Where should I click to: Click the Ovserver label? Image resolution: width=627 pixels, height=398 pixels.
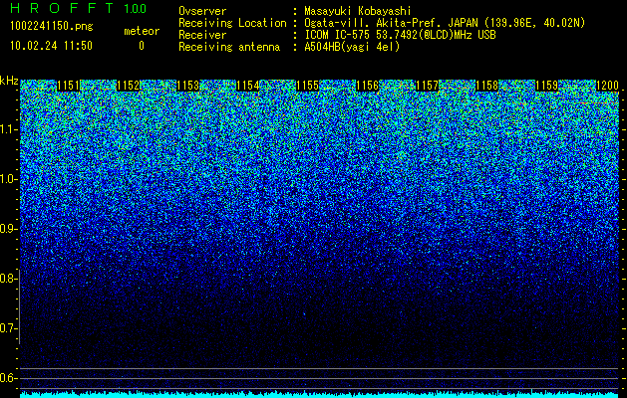202,11
